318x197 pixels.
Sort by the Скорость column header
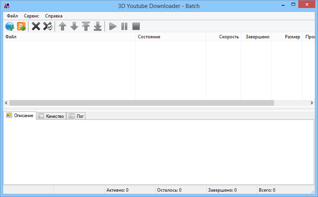(223, 37)
